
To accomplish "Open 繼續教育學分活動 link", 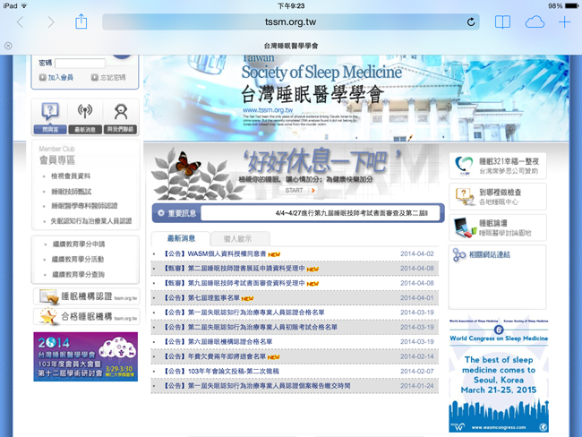I will tap(78, 259).
